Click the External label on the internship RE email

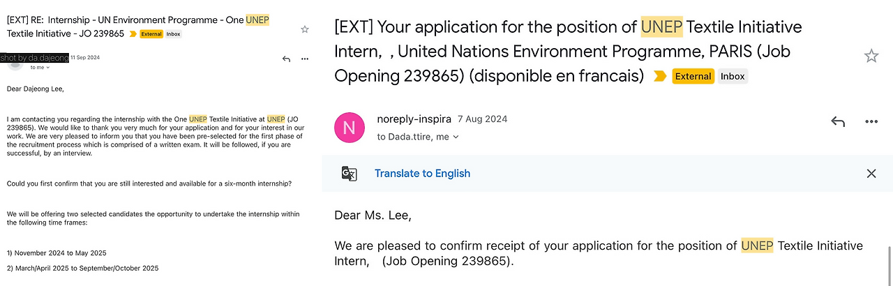pos(151,33)
